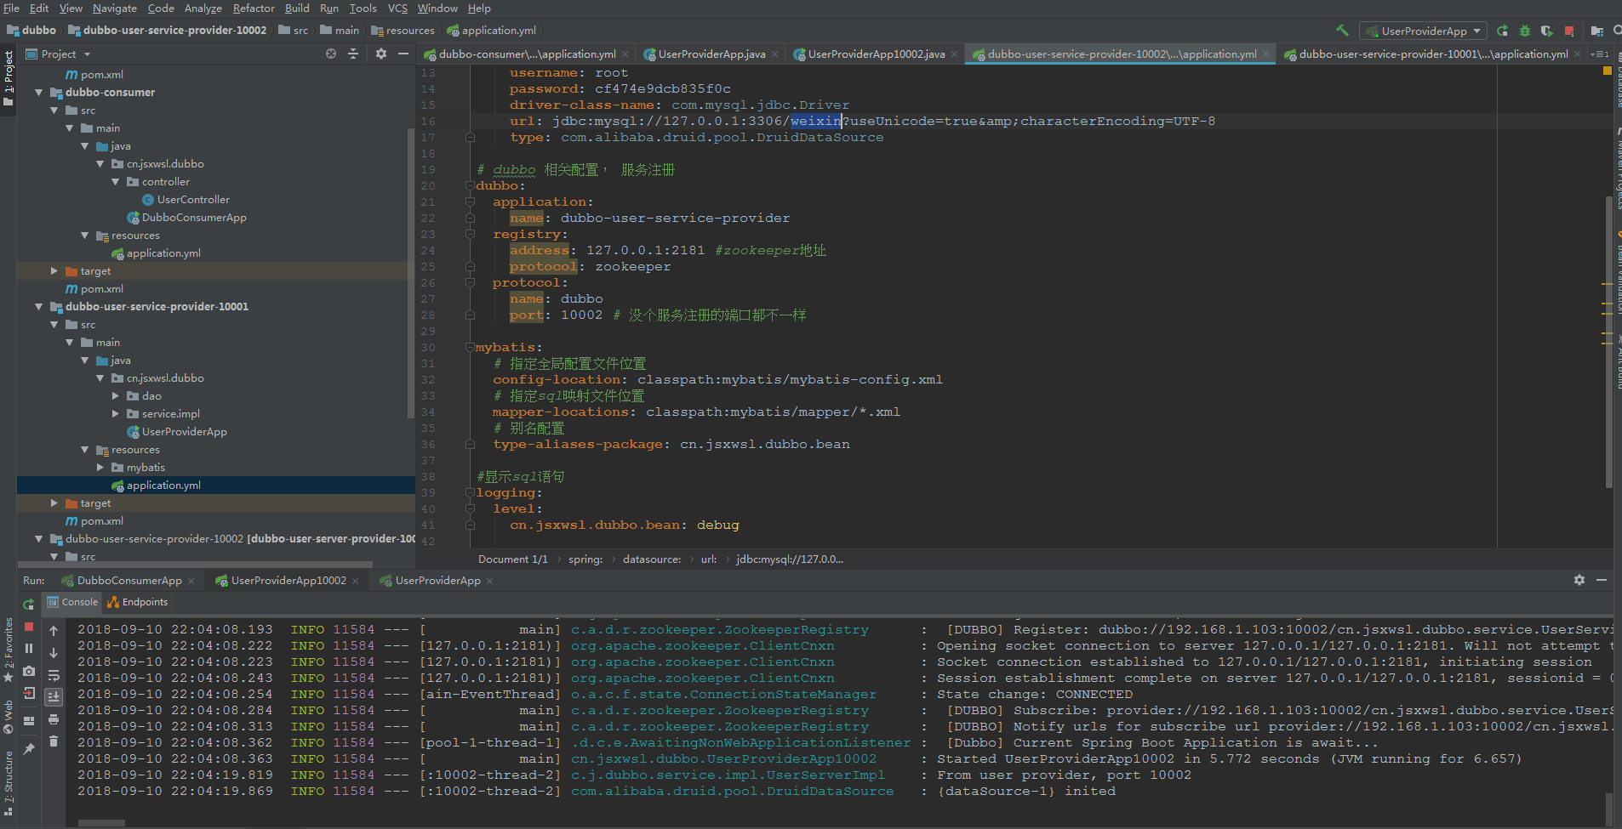
Task: Toggle the Web tool window
Action: tap(9, 717)
